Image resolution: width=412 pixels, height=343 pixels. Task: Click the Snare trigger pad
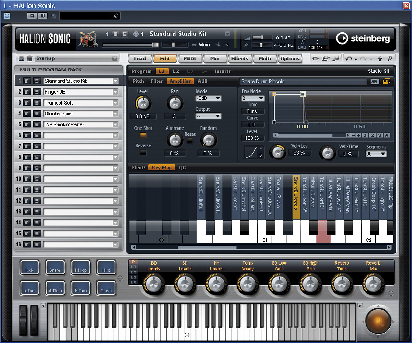coord(55,268)
